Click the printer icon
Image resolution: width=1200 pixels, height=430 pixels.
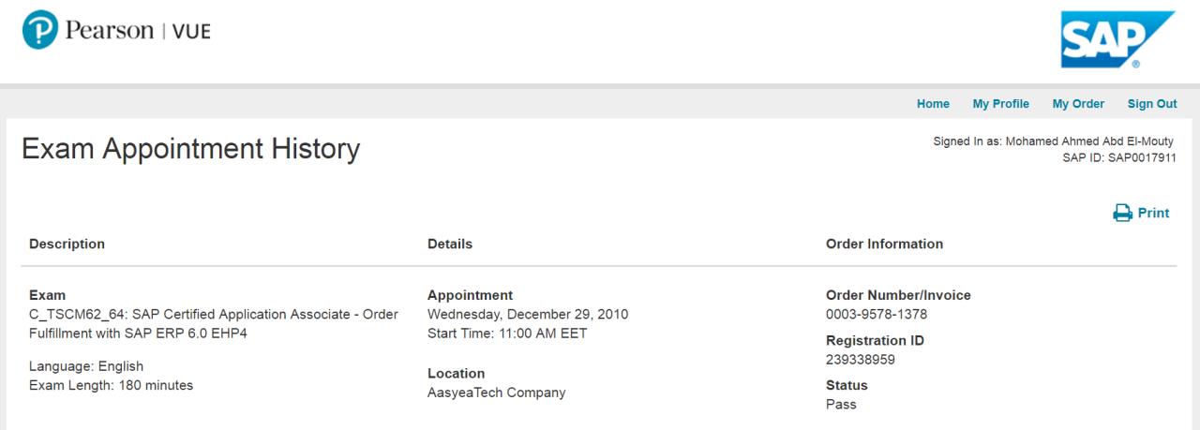(x=1122, y=214)
